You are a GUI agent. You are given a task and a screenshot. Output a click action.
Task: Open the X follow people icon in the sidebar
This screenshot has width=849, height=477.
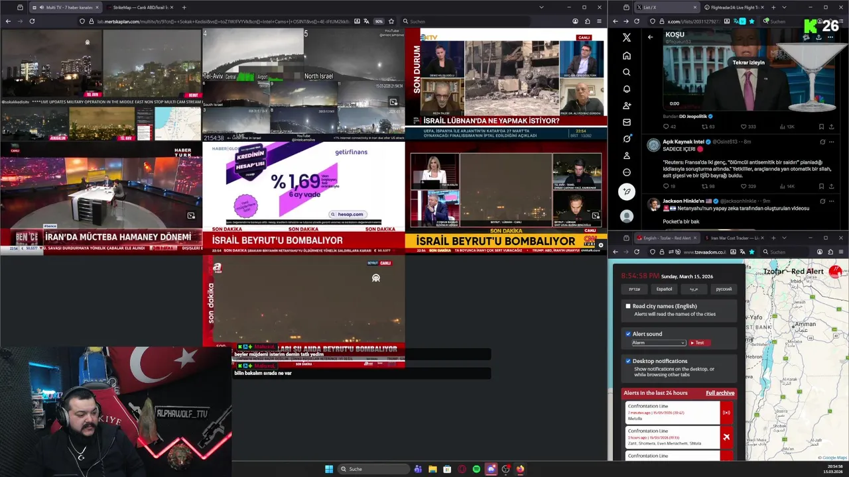[x=627, y=105]
